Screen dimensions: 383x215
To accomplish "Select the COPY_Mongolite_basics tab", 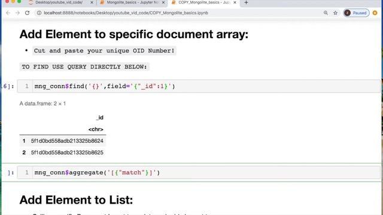I will pos(204,2).
